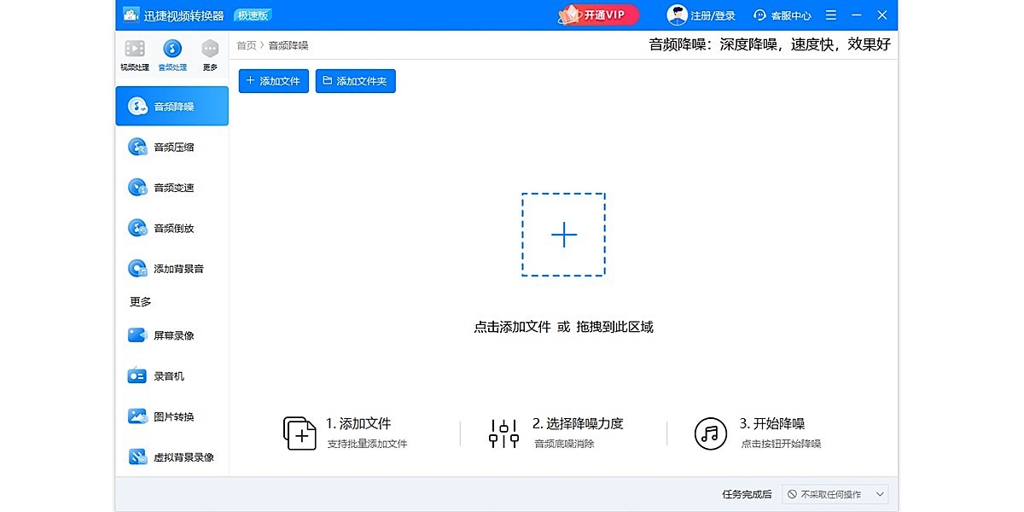1024x512 pixels.
Task: Switch to the 视频处理 tab
Action: [133, 54]
